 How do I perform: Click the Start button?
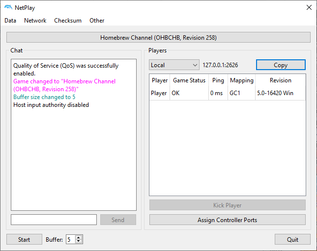click(x=24, y=239)
